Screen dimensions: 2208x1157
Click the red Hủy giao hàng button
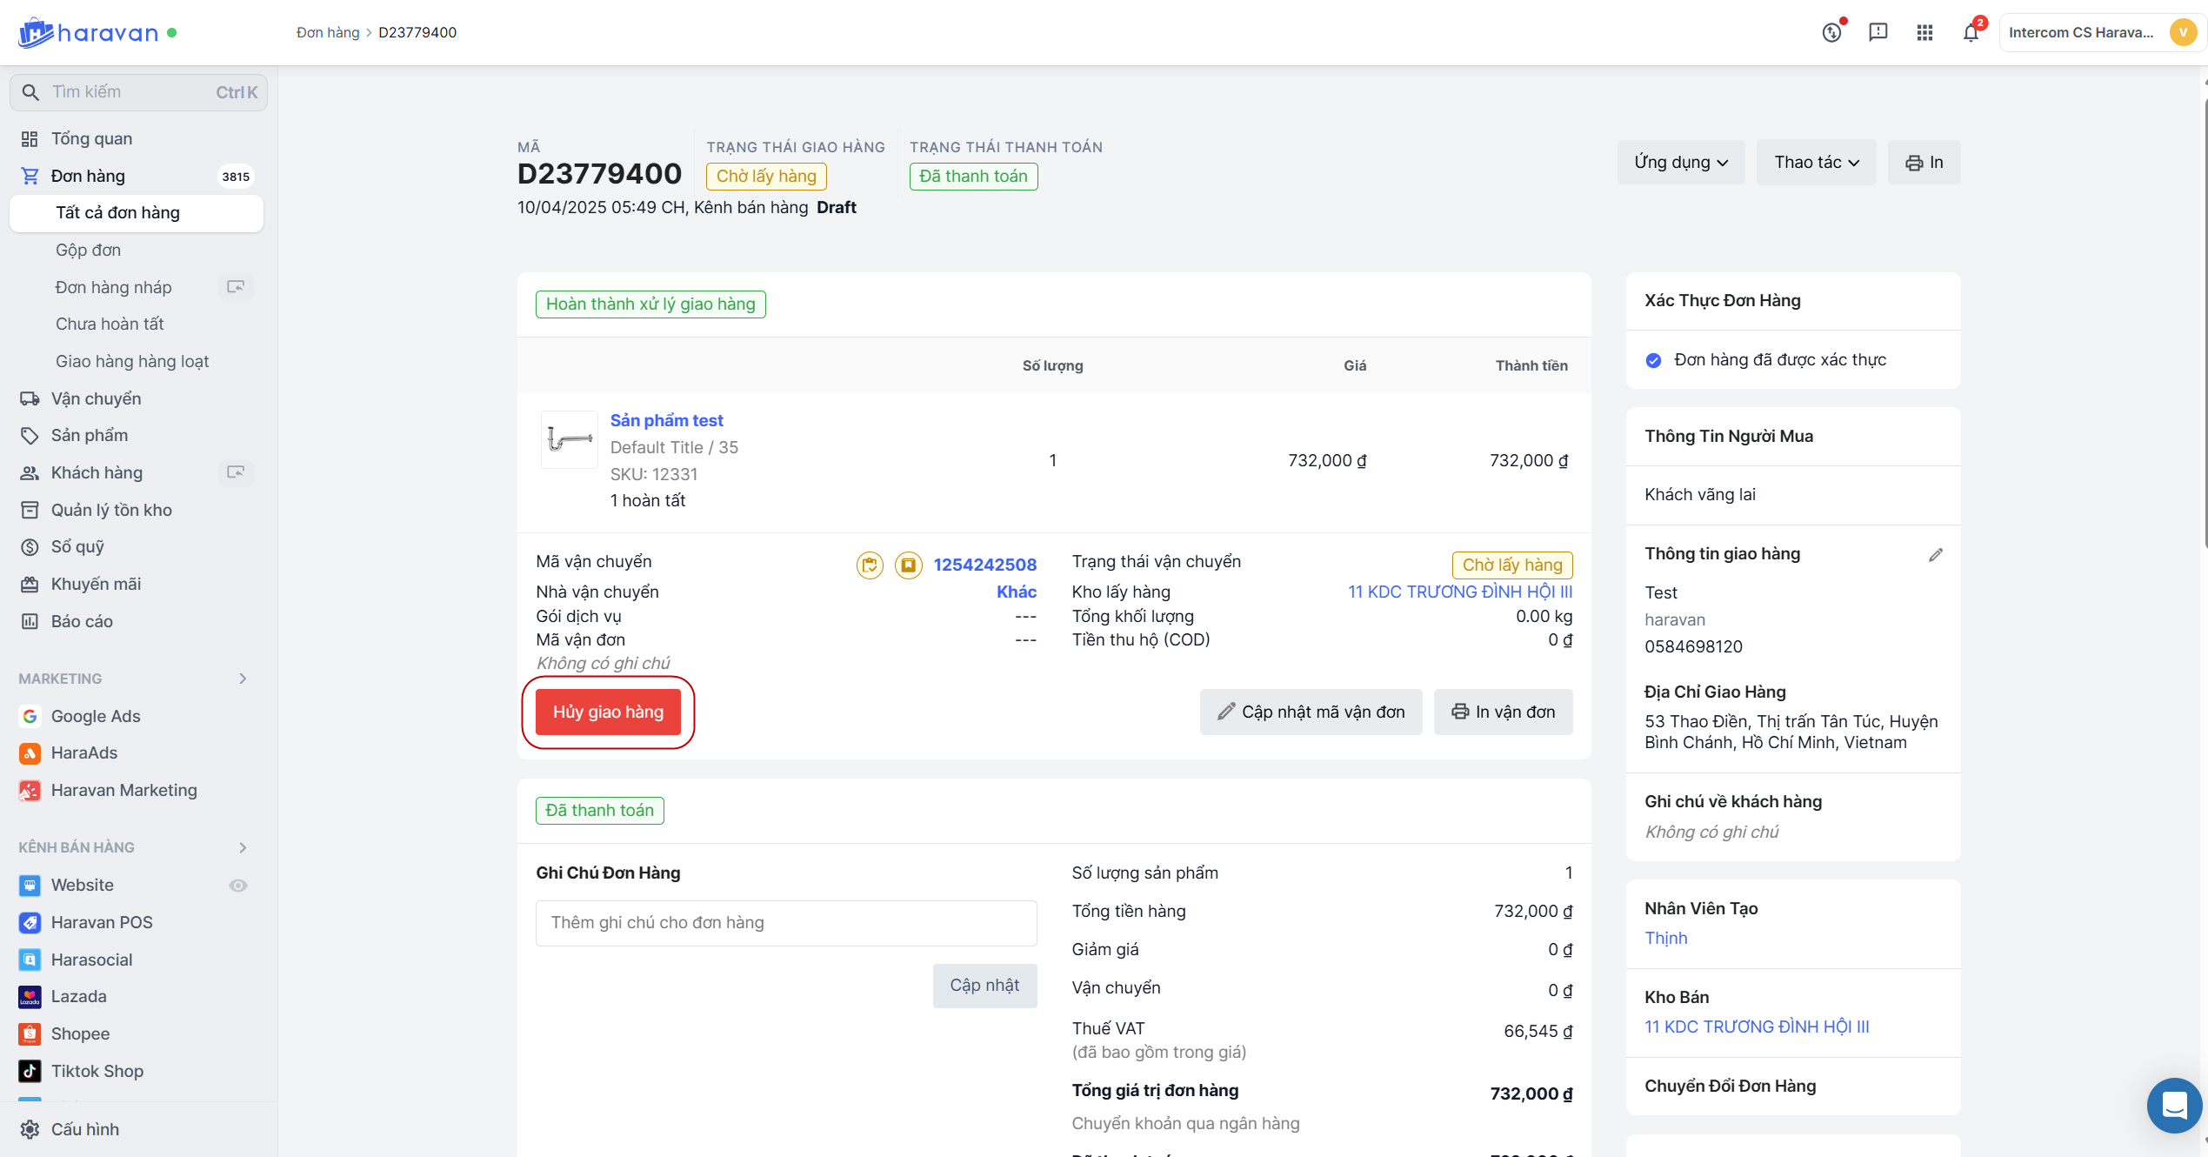(608, 712)
